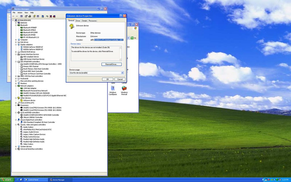Open the address bar dropdown in Control Panel window

[128, 38]
